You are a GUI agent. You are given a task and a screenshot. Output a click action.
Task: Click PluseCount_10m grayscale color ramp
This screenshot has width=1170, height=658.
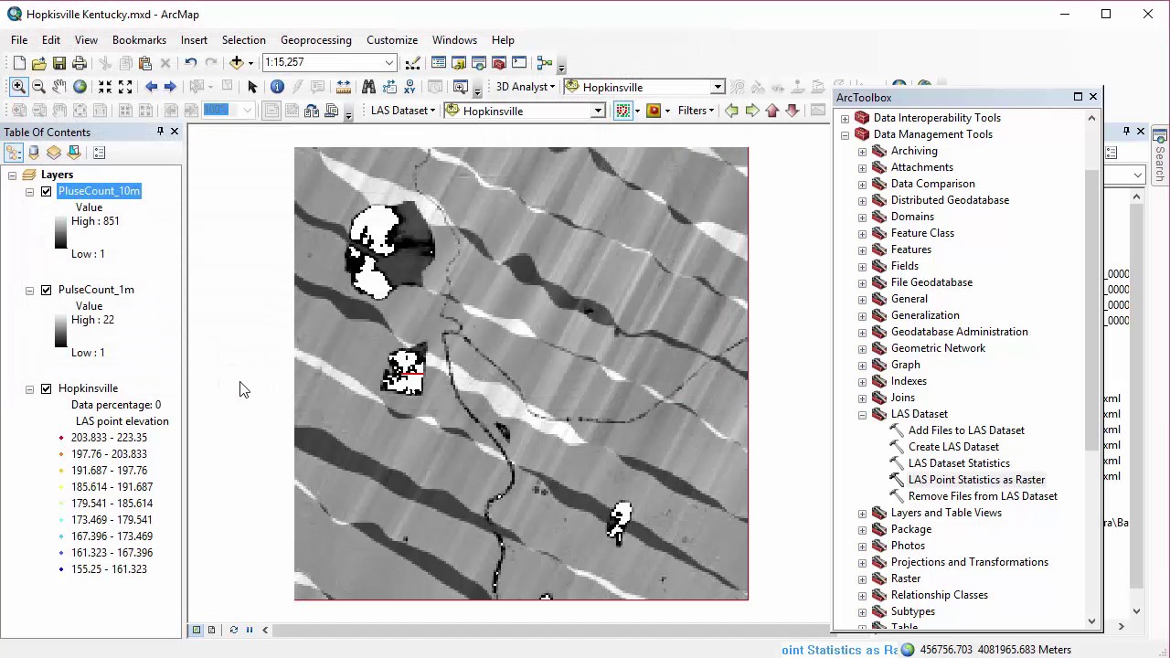coord(60,232)
